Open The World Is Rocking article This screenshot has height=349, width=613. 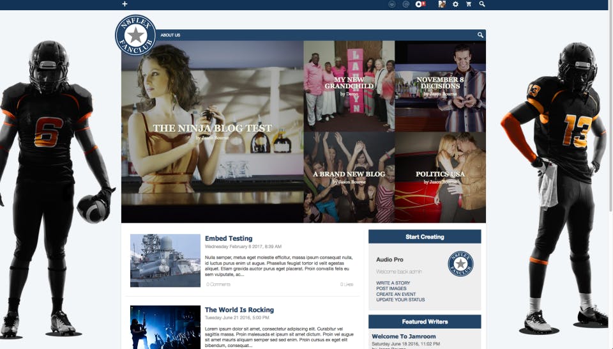(x=239, y=310)
